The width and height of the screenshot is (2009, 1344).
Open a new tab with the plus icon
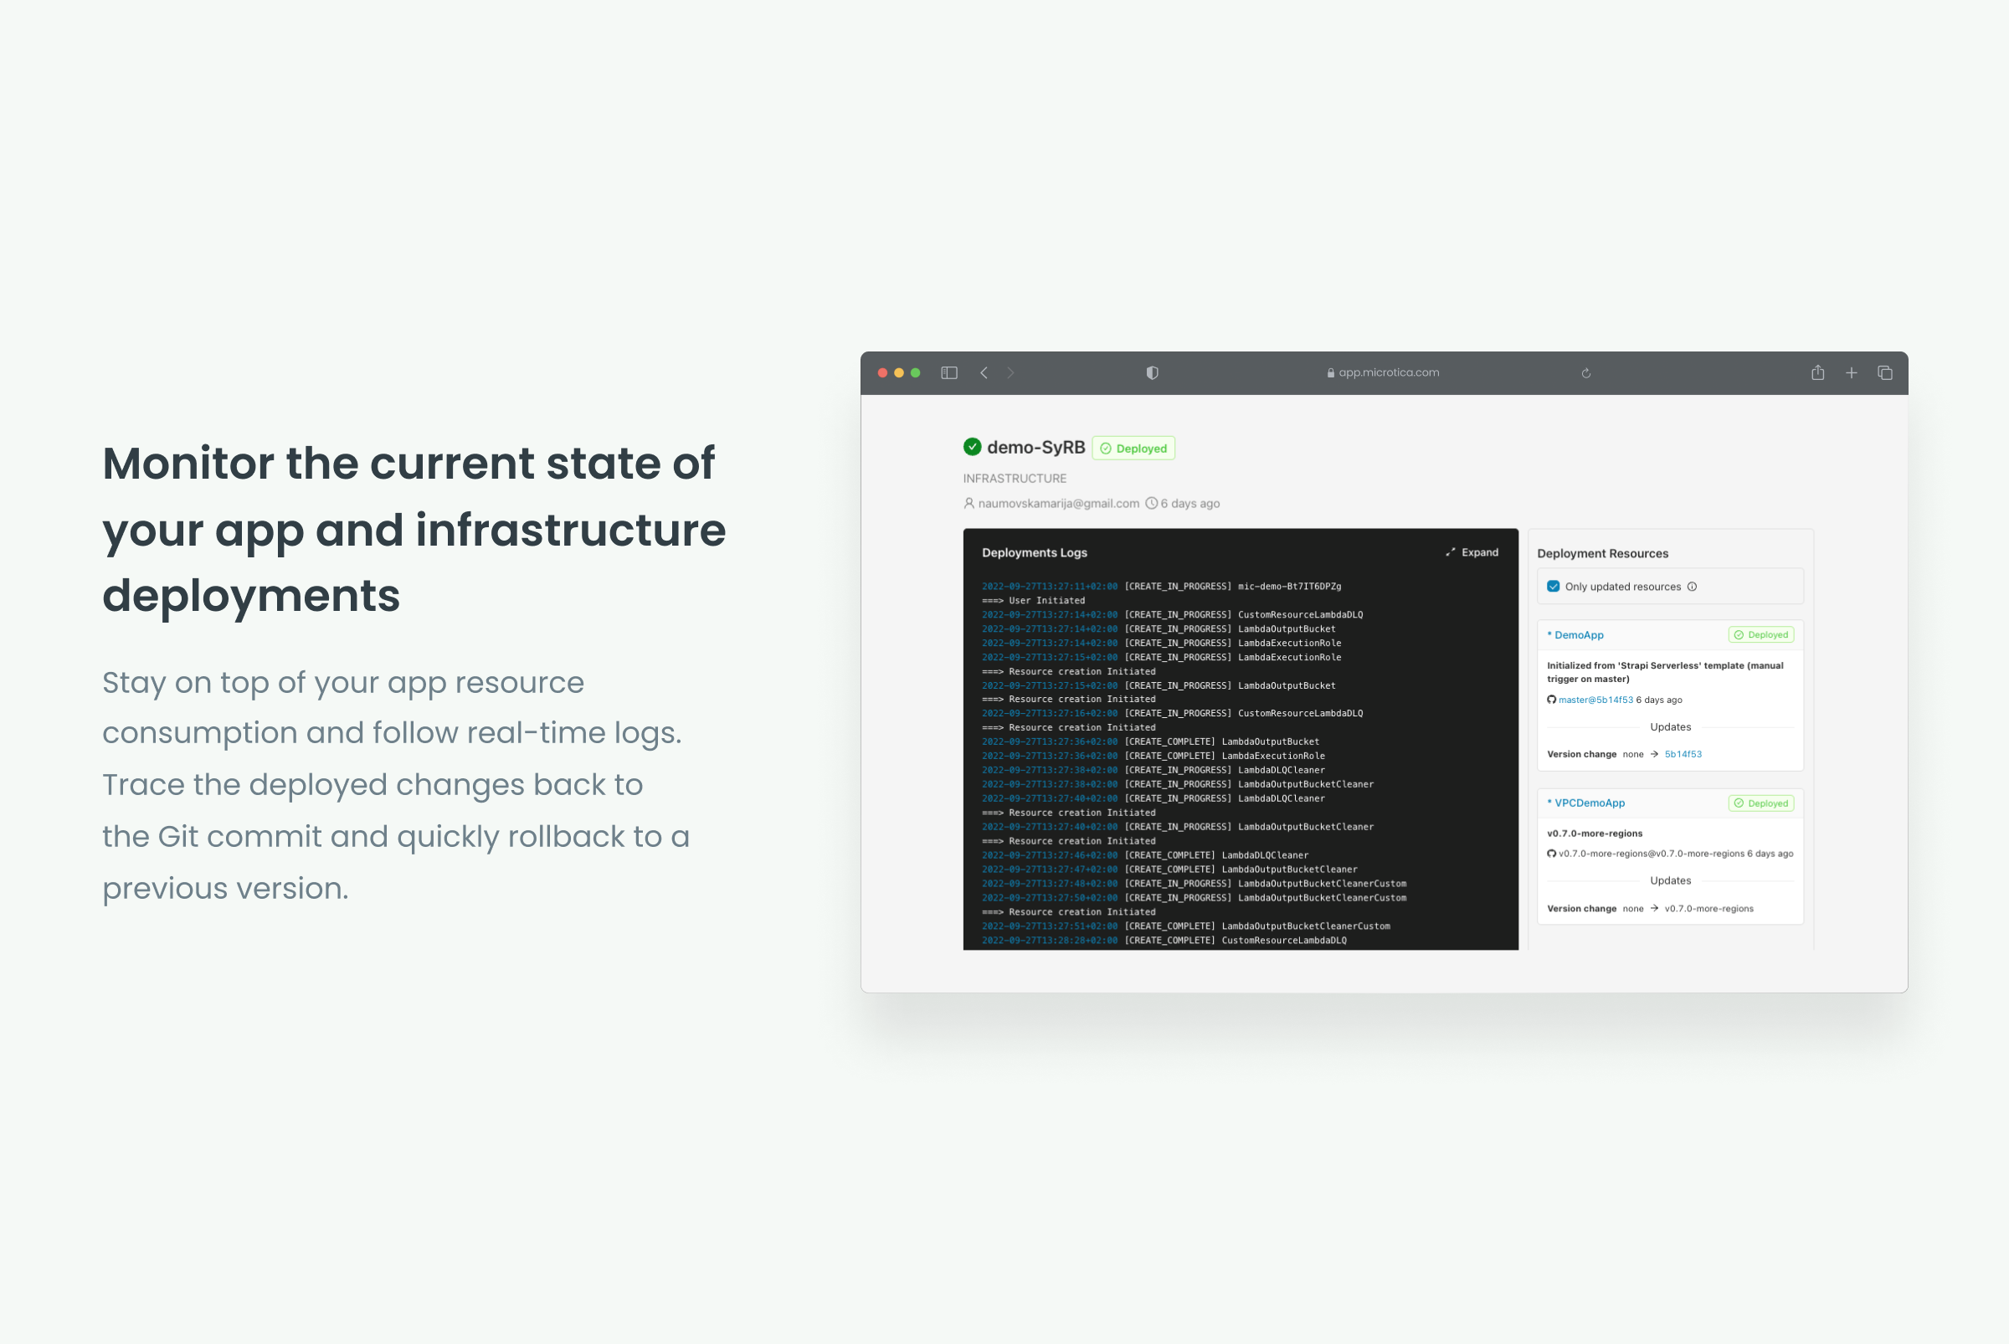[x=1852, y=373]
